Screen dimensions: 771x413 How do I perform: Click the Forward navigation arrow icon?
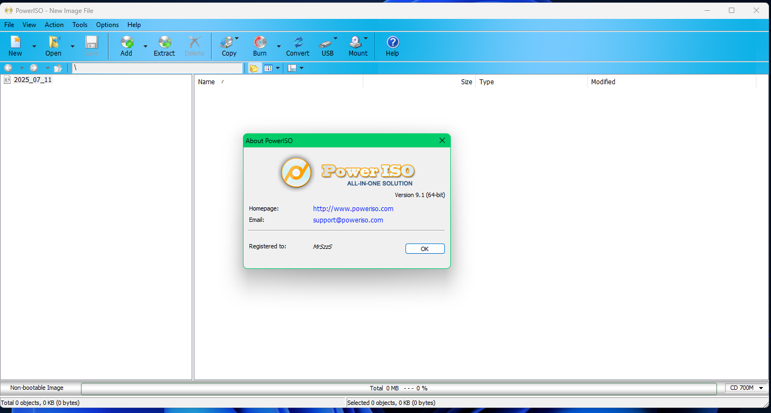pyautogui.click(x=33, y=68)
